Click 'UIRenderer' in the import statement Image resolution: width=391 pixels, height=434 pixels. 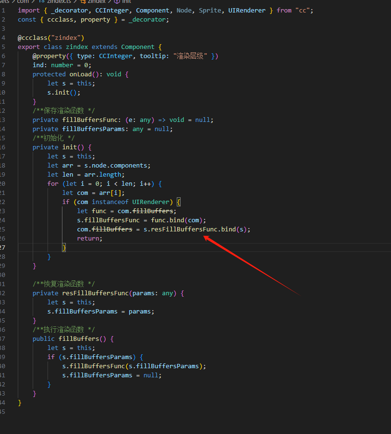tap(247, 11)
